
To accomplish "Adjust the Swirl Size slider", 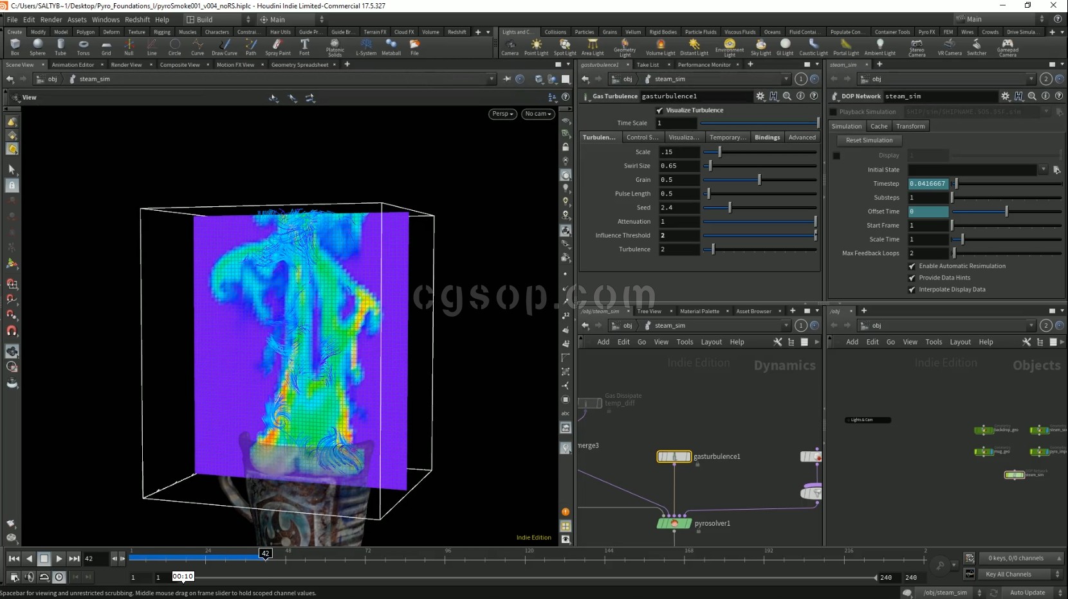I will [x=710, y=166].
